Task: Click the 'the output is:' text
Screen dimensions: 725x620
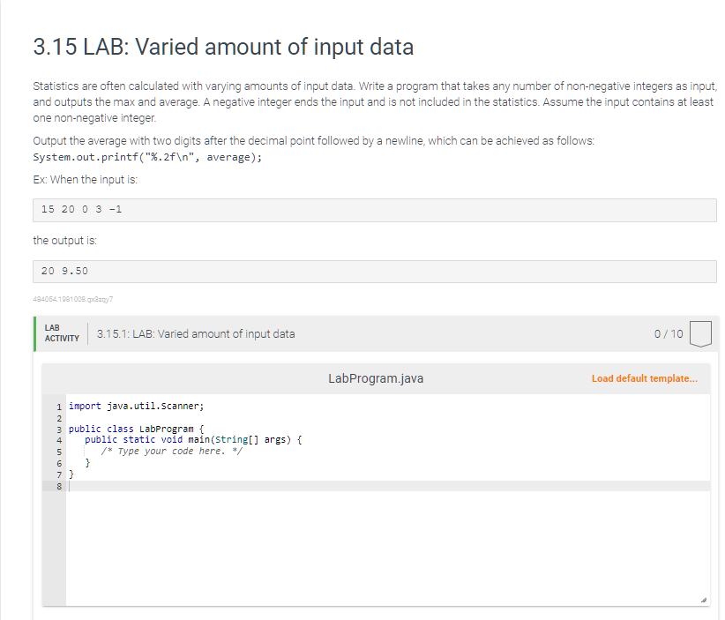Action: pyautogui.click(x=64, y=241)
